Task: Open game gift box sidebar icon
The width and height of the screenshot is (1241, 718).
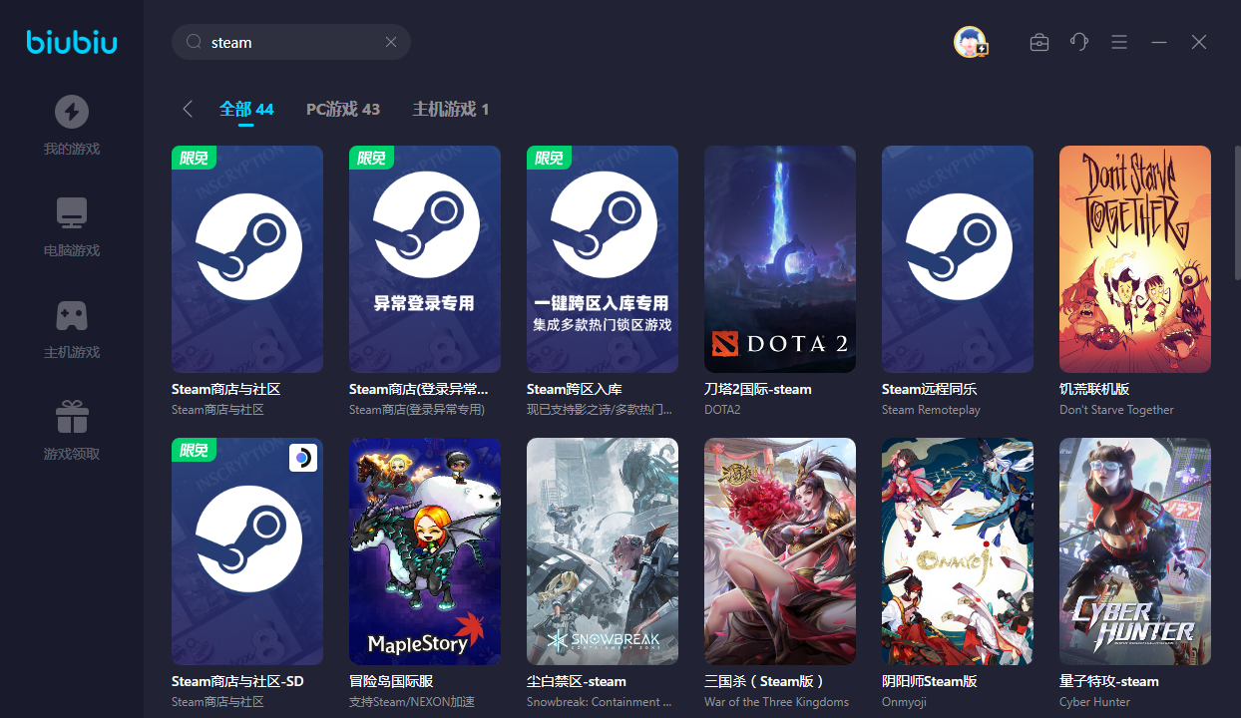Action: (x=71, y=417)
